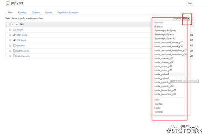Click the Upload button
This screenshot has width=206, height=137.
pos(177,19)
